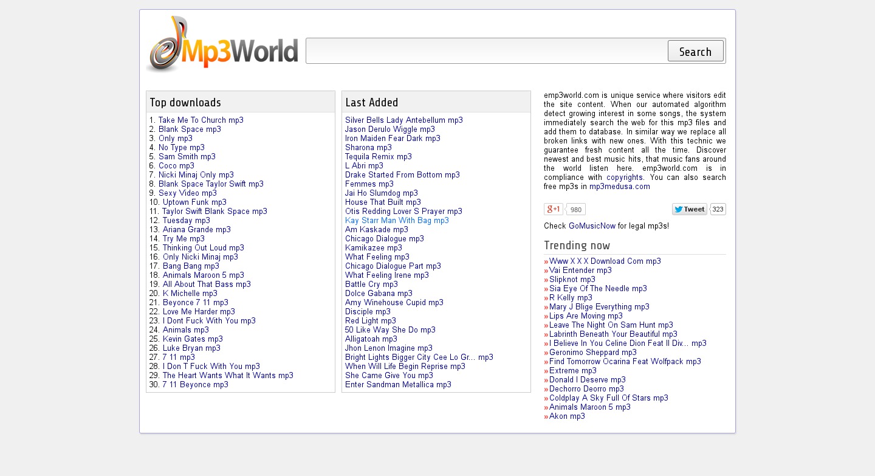The height and width of the screenshot is (476, 875).
Task: Click the Tweet count bubble showing 323
Action: pyautogui.click(x=718, y=210)
